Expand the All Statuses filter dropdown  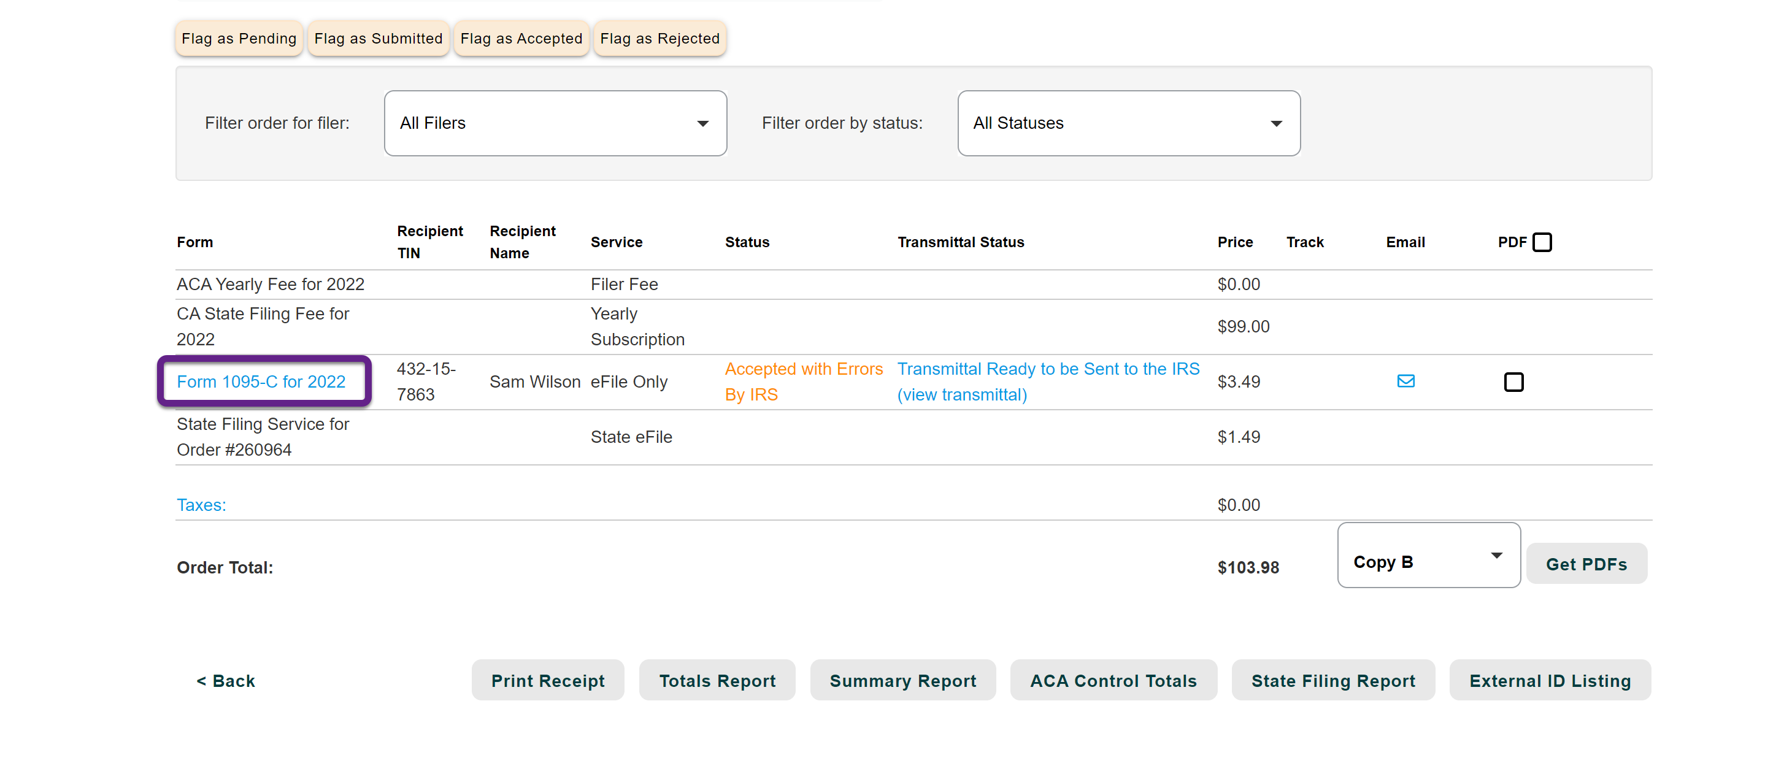(x=1128, y=123)
